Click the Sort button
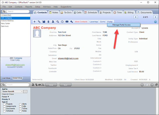159x115 pixels. click(x=65, y=85)
